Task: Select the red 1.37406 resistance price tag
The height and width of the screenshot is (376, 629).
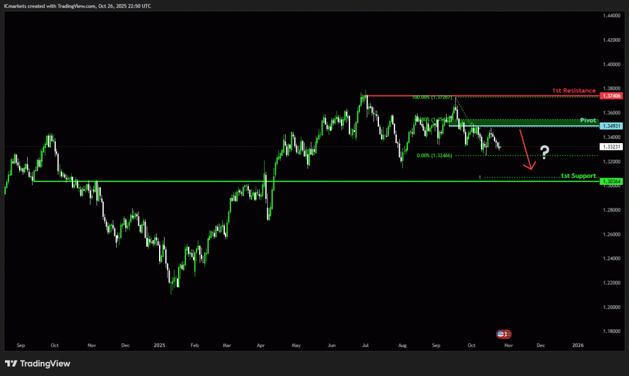Action: coord(612,96)
